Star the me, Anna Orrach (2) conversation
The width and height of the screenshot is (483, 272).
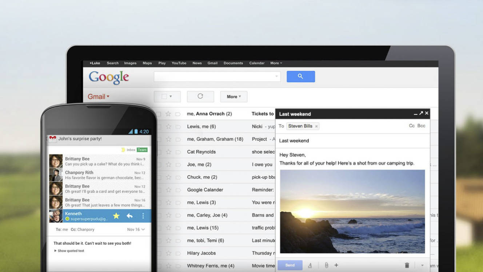point(168,114)
